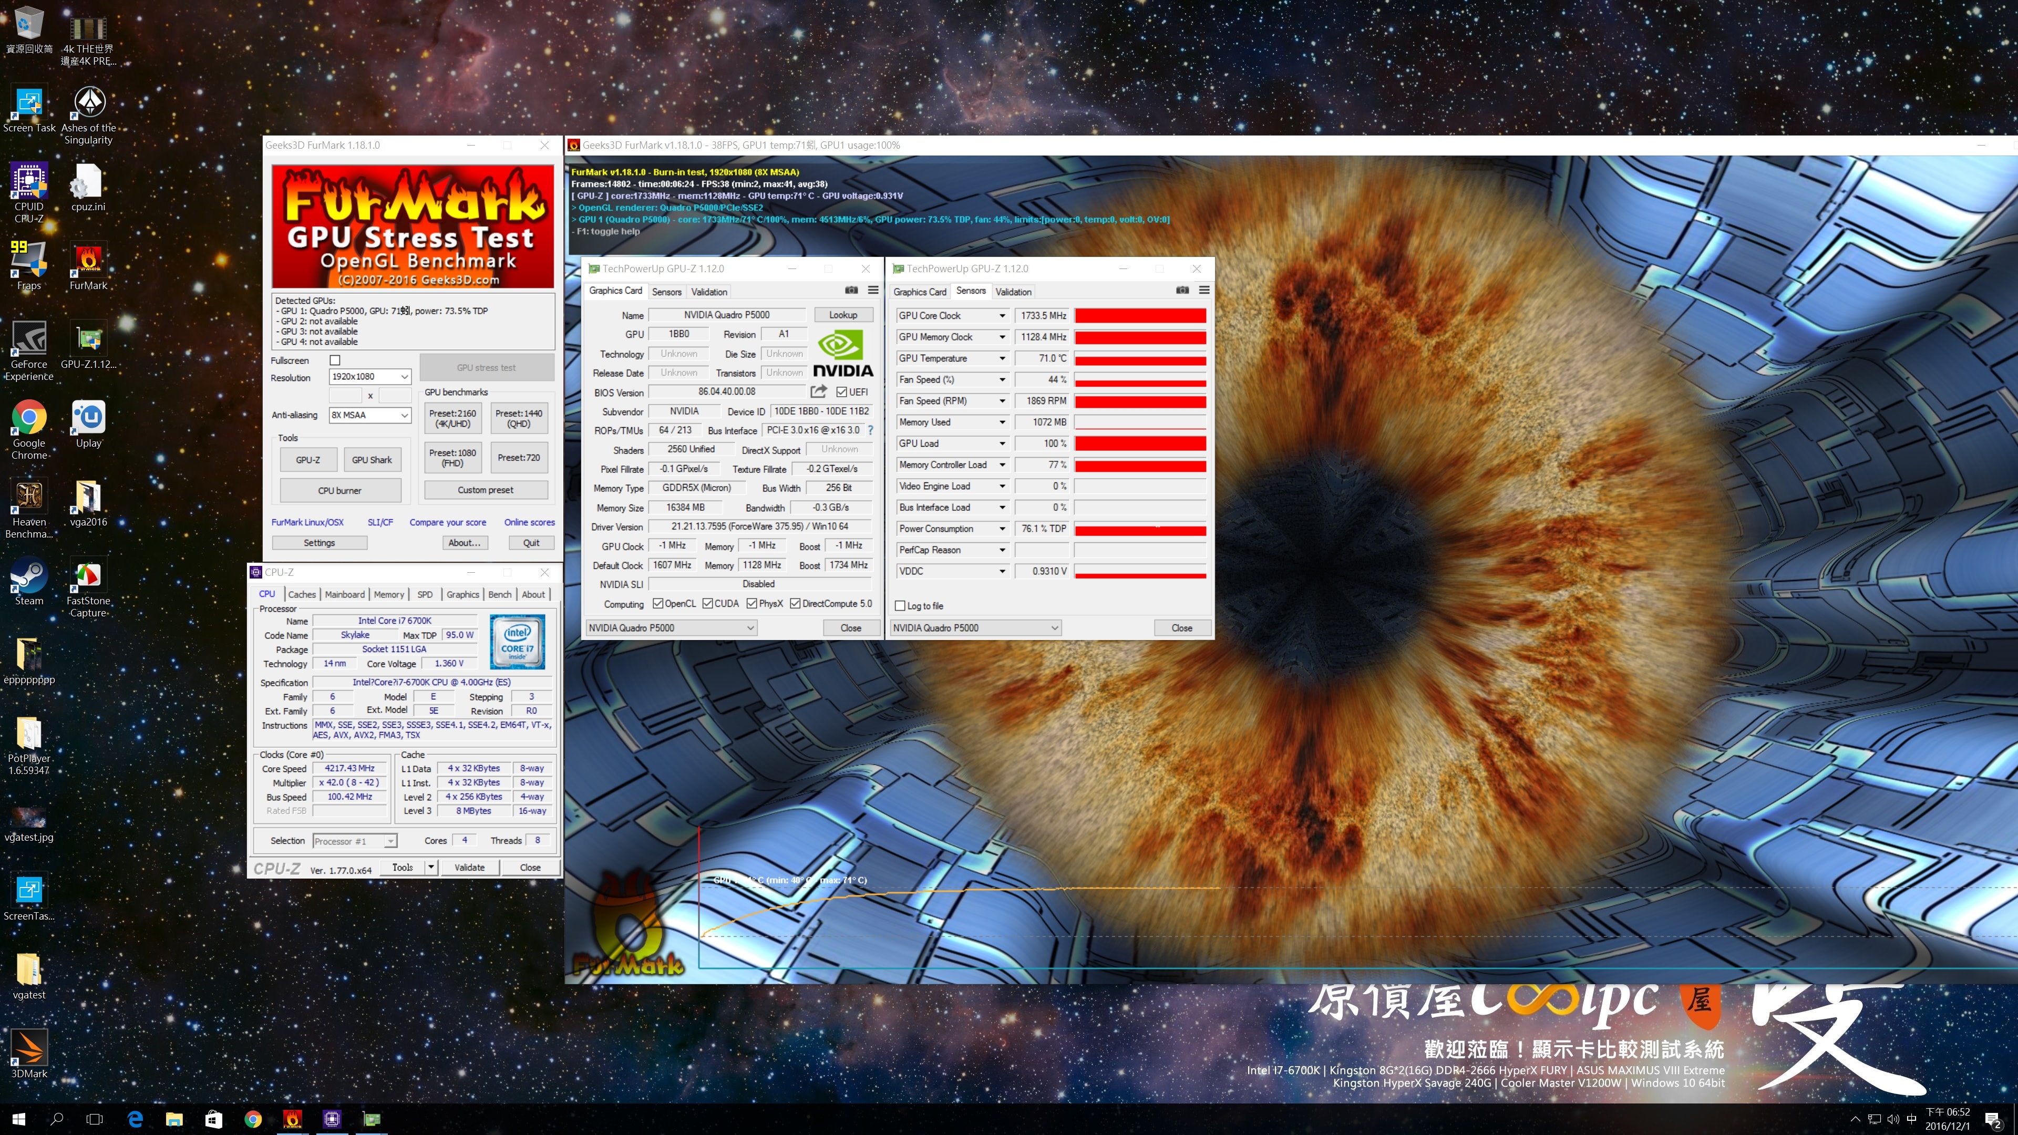Click the custom resolution width input field
Image resolution: width=2018 pixels, height=1135 pixels.
pyautogui.click(x=345, y=396)
